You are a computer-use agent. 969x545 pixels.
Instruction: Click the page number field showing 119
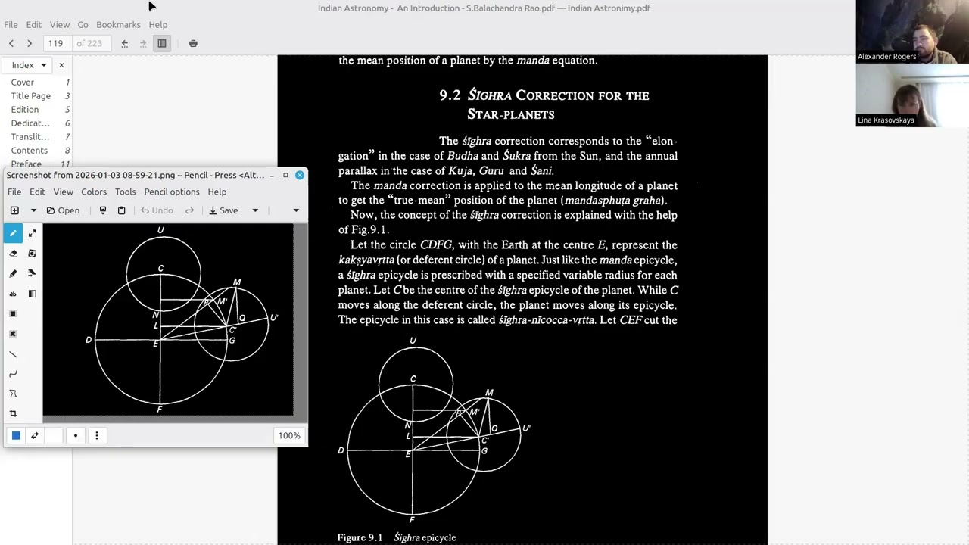pyautogui.click(x=57, y=43)
